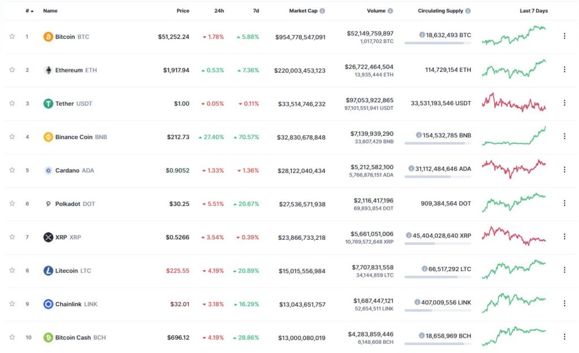Click info icon beside 31,112,484,646 ADA supply
Image resolution: width=579 pixels, height=353 pixels.
click(411, 169)
